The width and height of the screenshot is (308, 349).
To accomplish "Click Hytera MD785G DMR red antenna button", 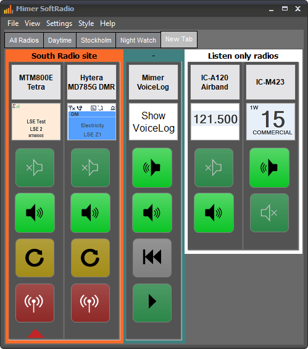I will (90, 303).
